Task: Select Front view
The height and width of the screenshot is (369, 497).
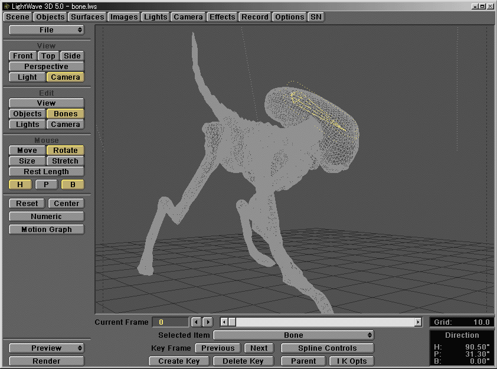Action: click(22, 55)
